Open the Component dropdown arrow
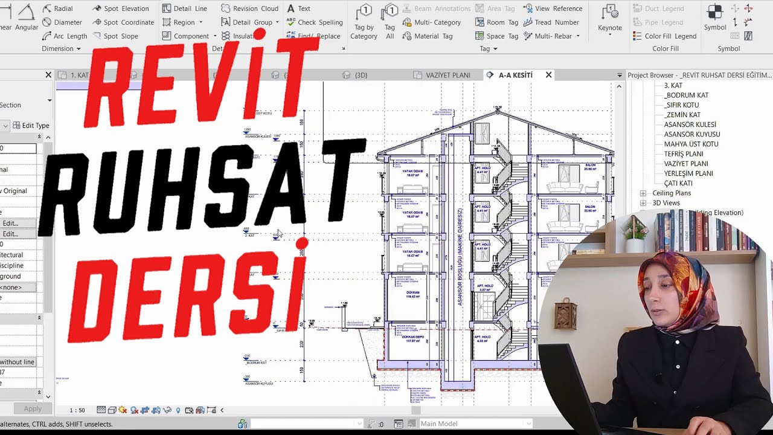 click(215, 36)
